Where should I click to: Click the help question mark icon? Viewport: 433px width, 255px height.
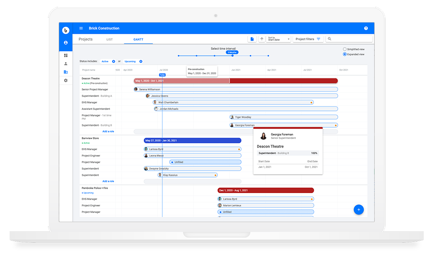point(366,28)
